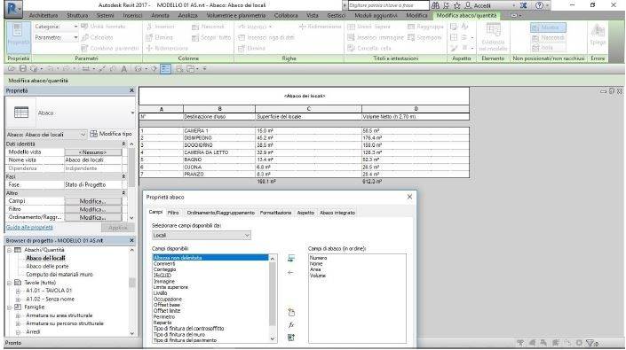Open the Abaco integrato tab
Viewport: 626px width, 350px height.
[x=337, y=213]
